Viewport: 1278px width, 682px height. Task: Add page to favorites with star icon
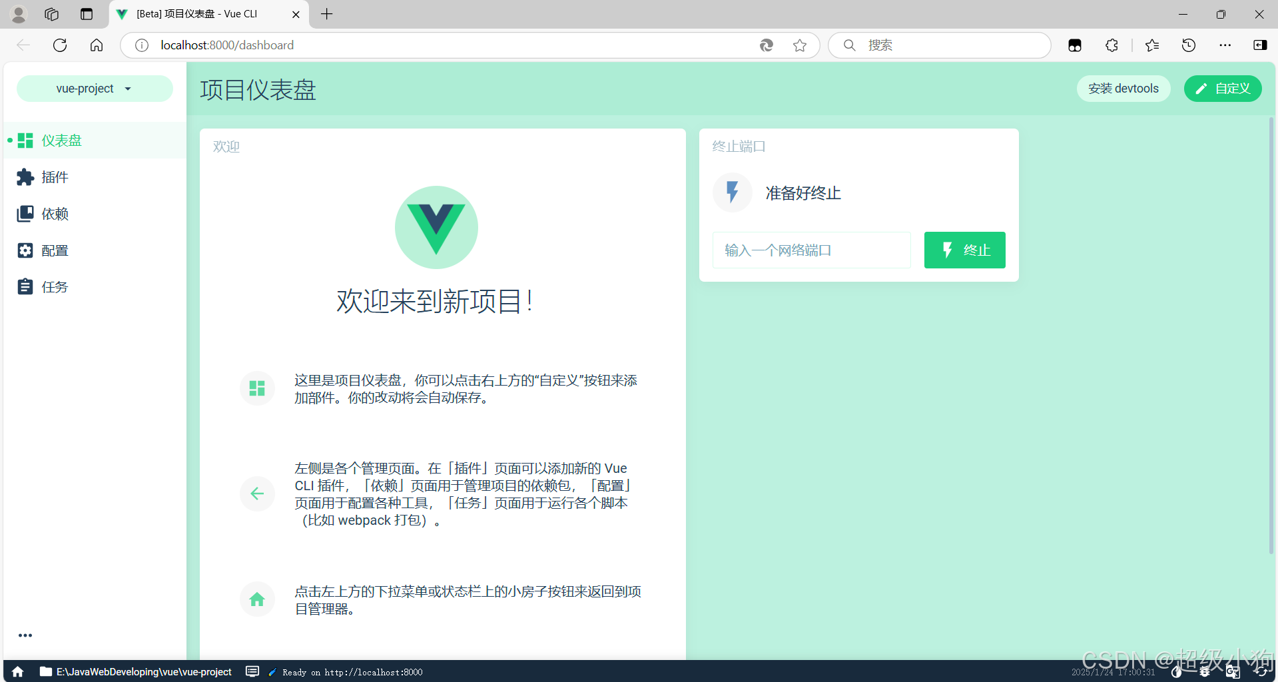(800, 45)
